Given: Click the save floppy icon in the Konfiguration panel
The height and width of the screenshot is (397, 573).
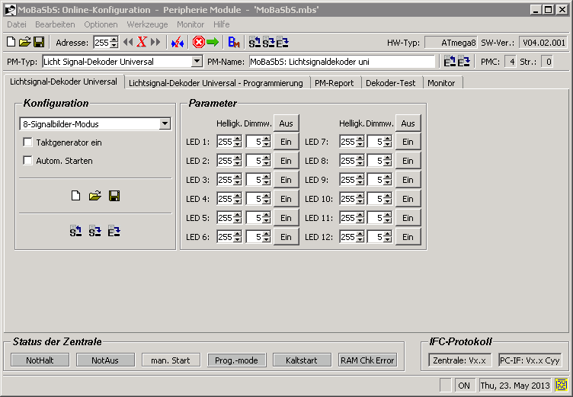Looking at the screenshot, I should 114,196.
